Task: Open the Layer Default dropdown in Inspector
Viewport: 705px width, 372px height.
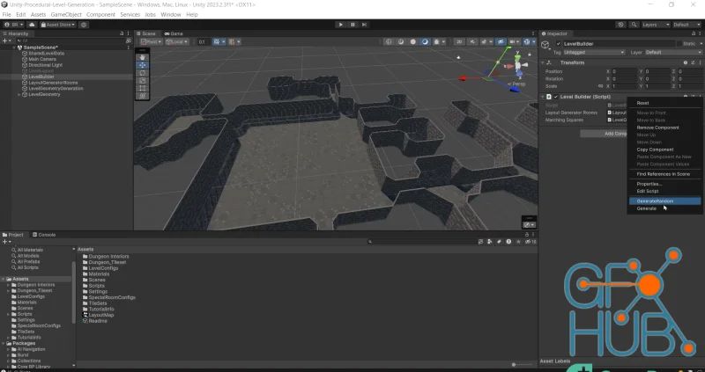Action: click(x=673, y=53)
